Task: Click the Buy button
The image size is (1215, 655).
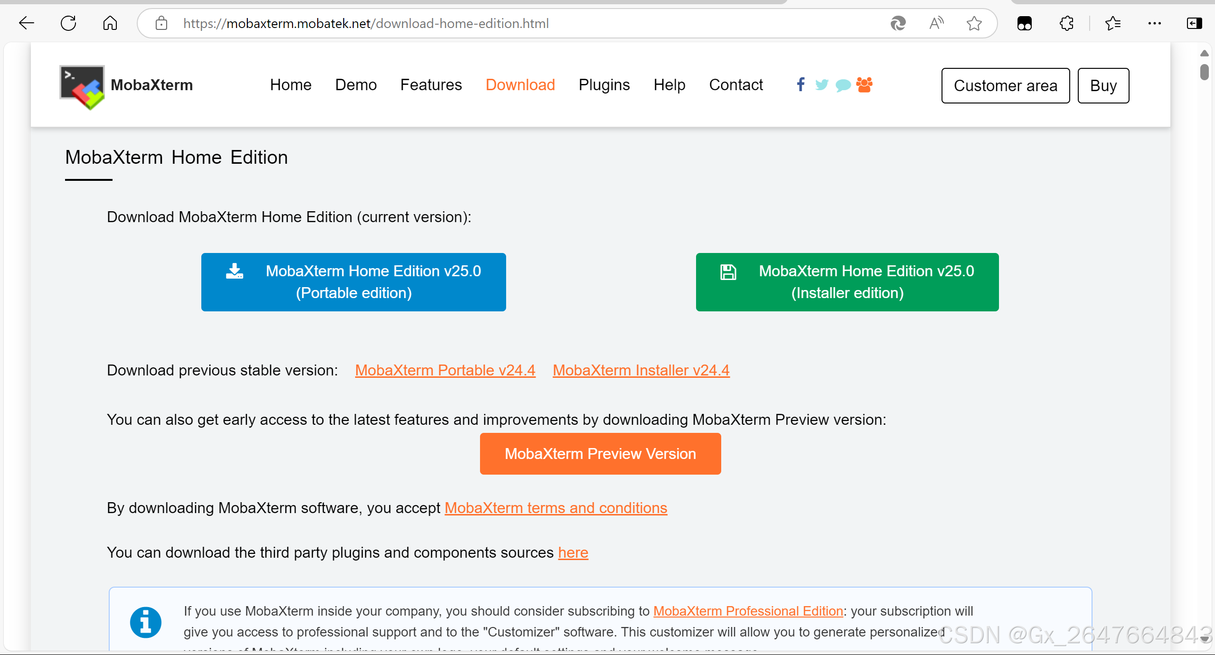Action: 1103,85
